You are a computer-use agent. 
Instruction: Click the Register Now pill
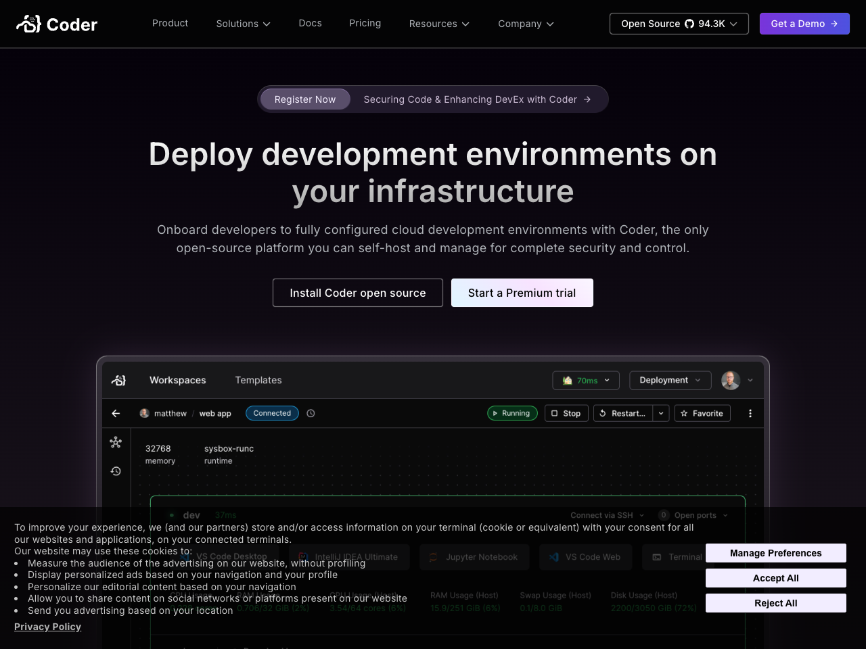305,99
